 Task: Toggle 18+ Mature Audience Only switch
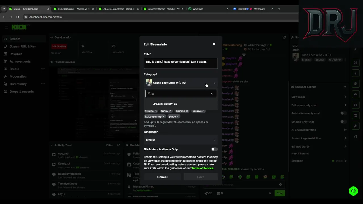(214, 149)
